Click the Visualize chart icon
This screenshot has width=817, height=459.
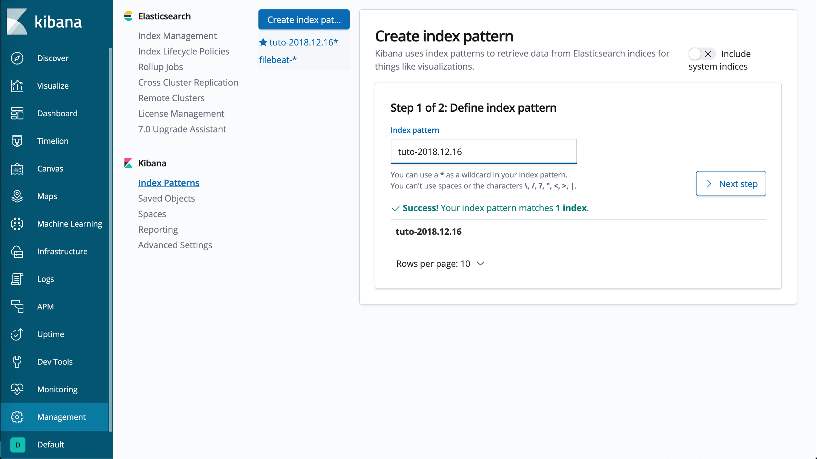(x=17, y=86)
